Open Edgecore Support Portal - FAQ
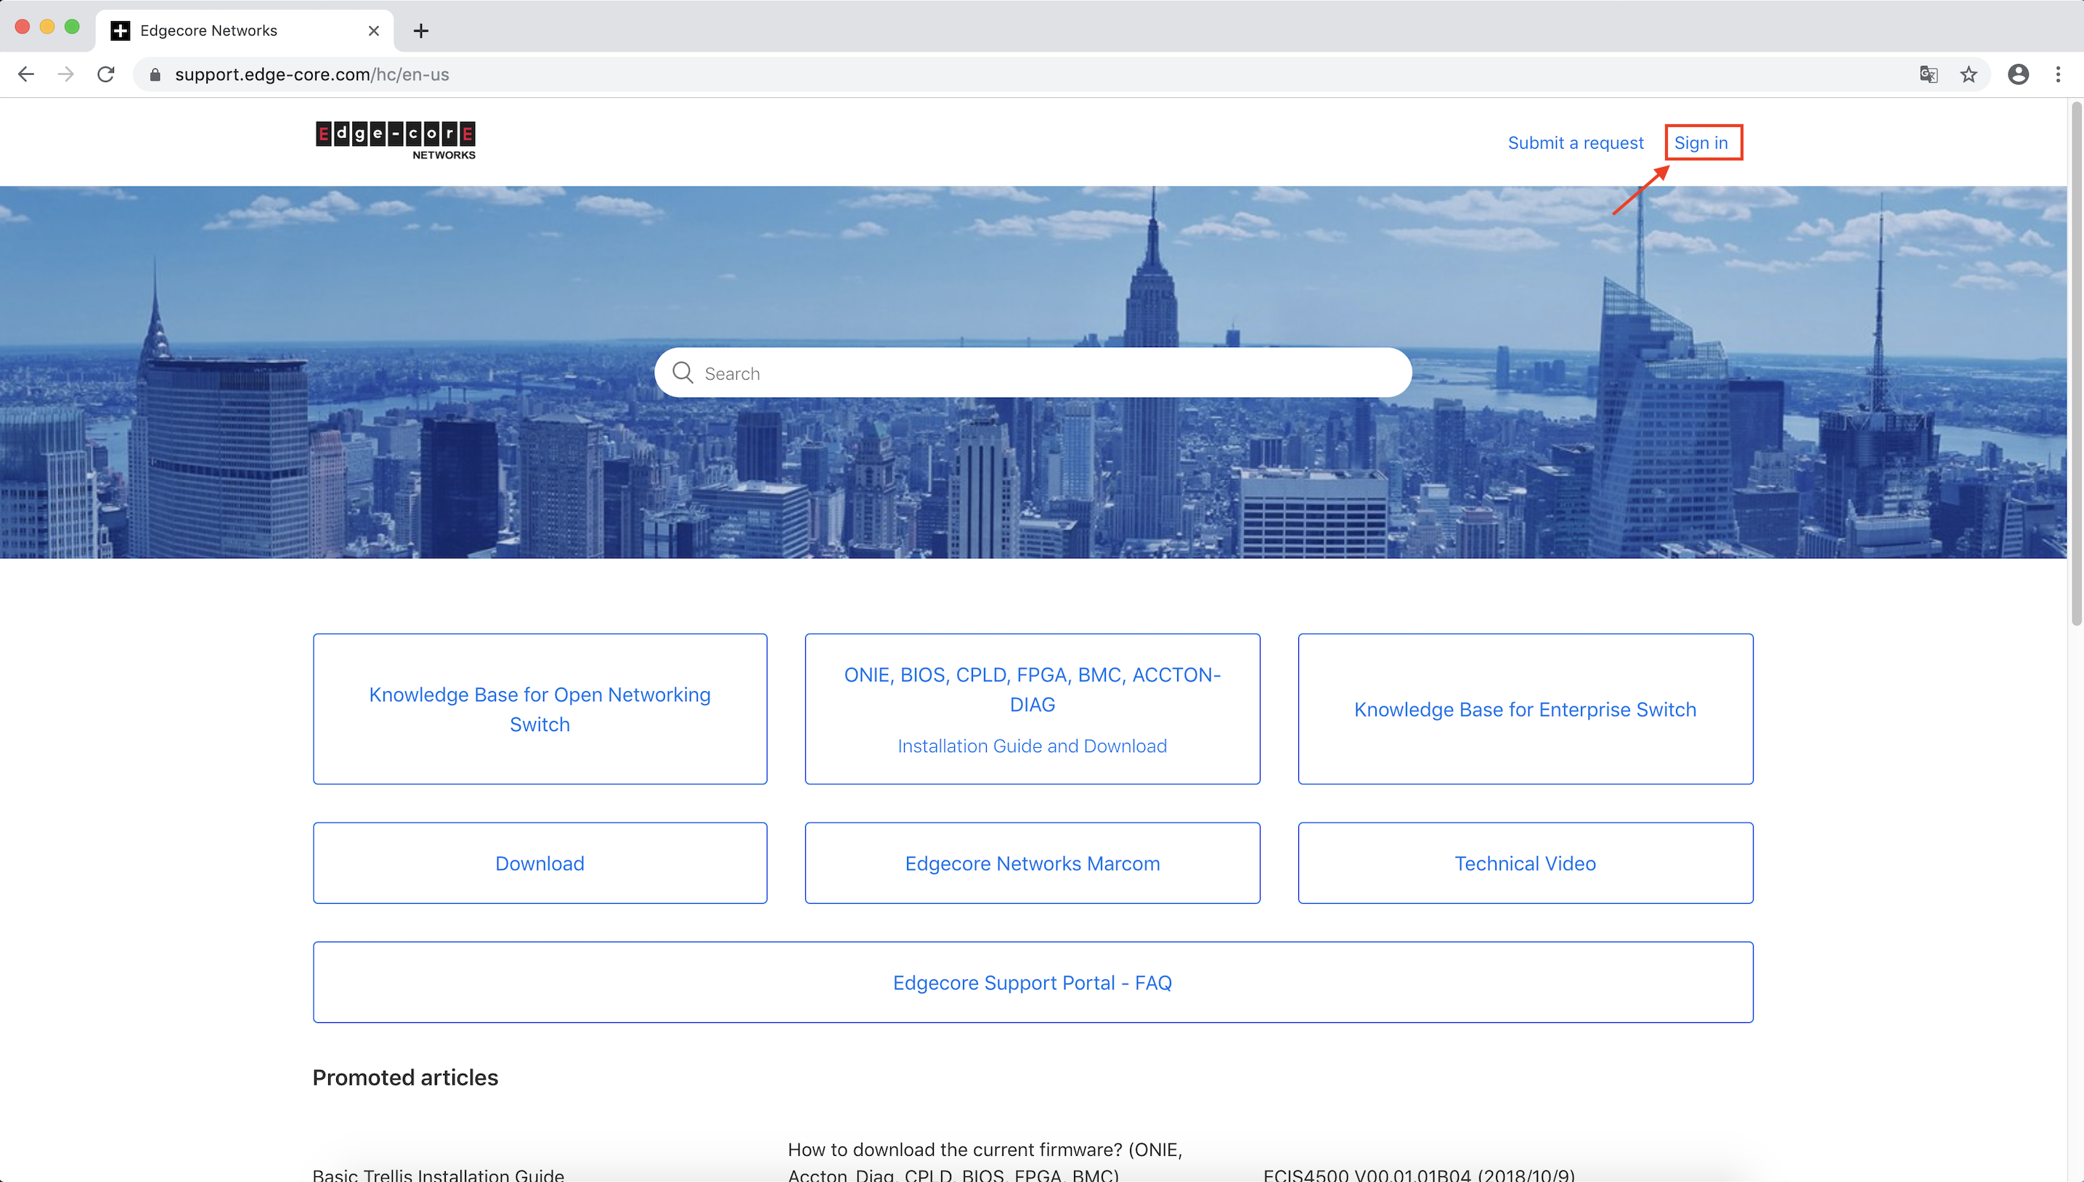 (x=1033, y=982)
